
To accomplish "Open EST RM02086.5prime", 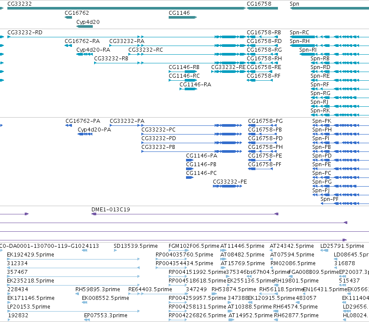I will (x=292, y=263).
